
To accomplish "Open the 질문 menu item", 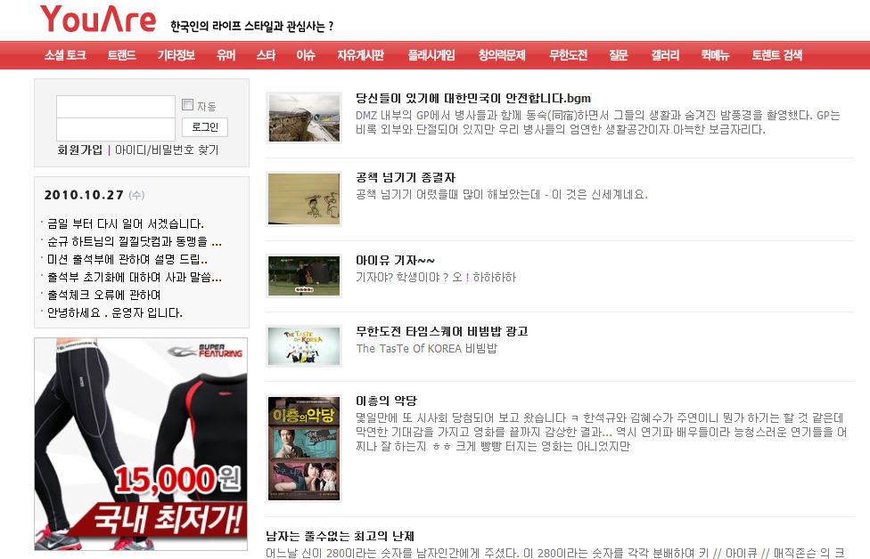I will click(x=618, y=55).
